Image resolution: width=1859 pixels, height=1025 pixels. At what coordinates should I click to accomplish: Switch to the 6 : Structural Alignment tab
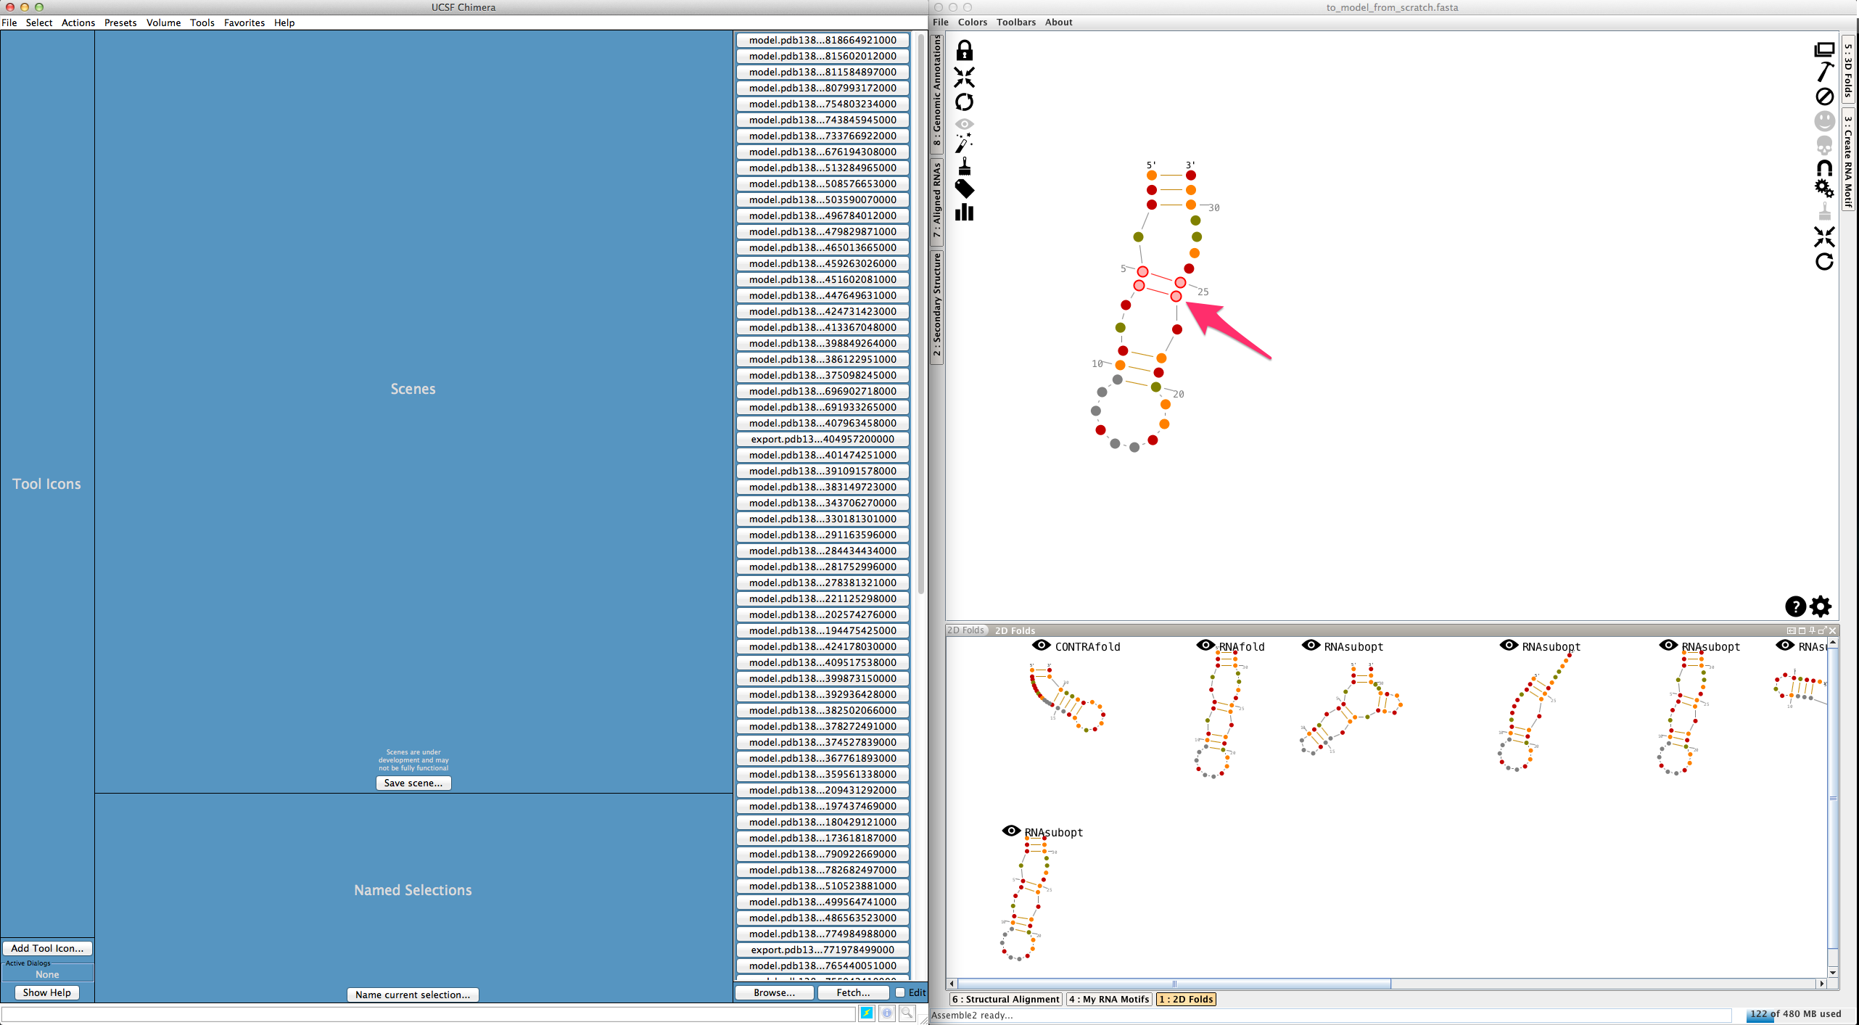[1006, 999]
